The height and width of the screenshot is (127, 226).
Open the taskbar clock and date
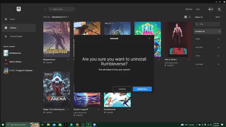[x=216, y=125]
